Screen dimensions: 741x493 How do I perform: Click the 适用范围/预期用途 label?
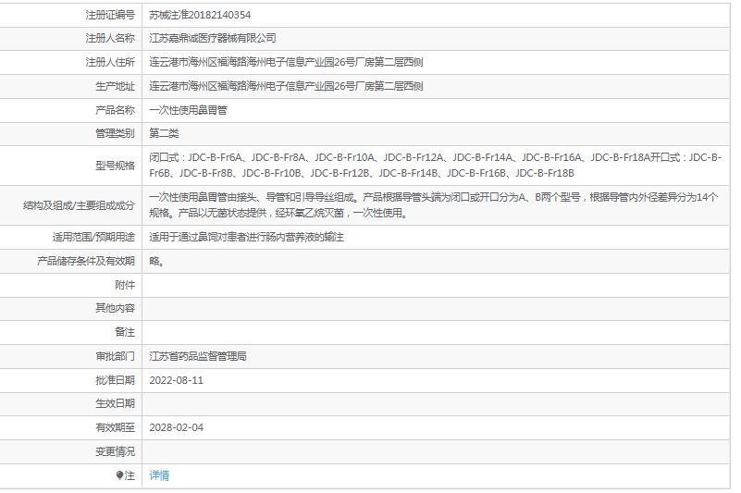tap(93, 238)
